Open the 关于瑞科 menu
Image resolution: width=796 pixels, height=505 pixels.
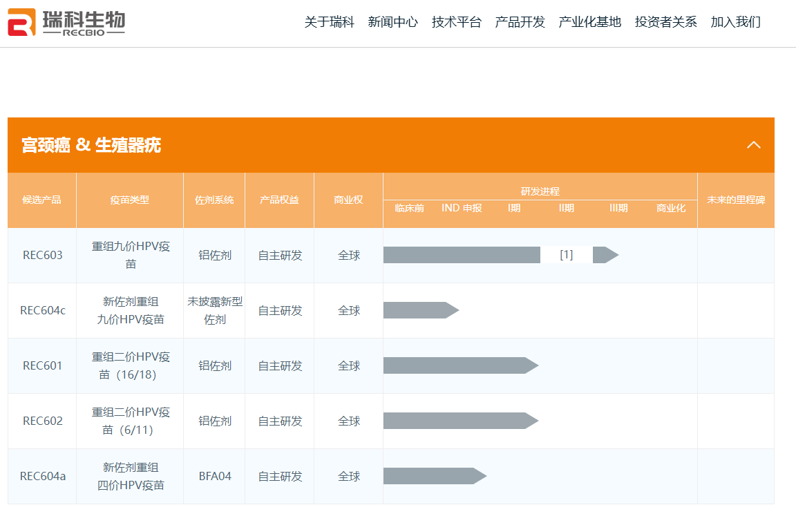[329, 22]
